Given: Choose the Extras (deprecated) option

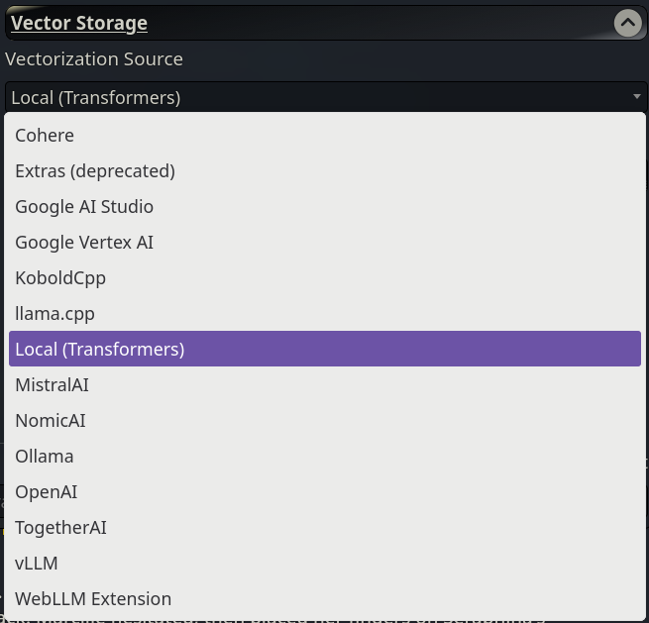Looking at the screenshot, I should coord(95,171).
